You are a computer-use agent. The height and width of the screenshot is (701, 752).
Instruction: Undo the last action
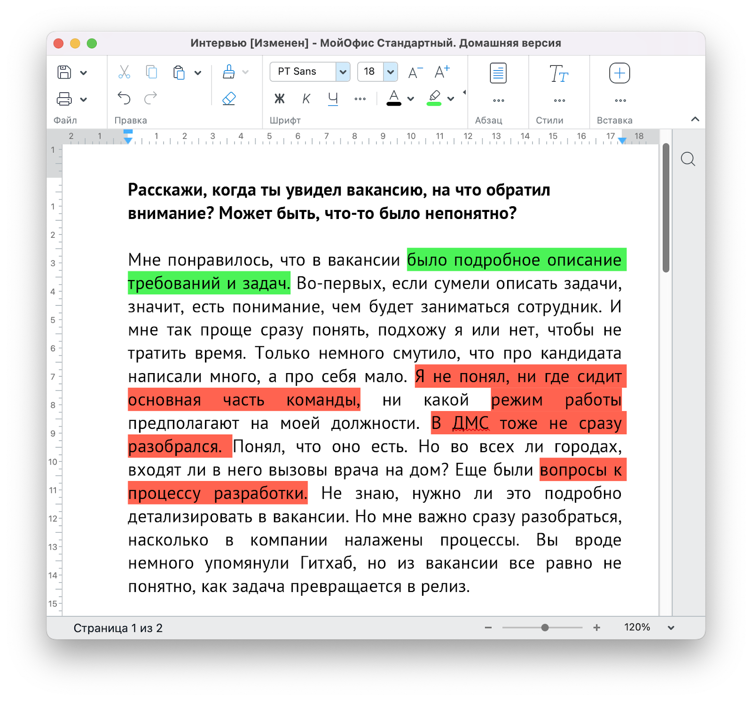click(124, 98)
